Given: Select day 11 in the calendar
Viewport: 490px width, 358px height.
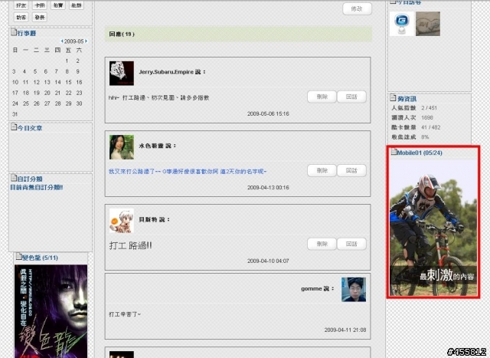Looking at the screenshot, I should 25,82.
